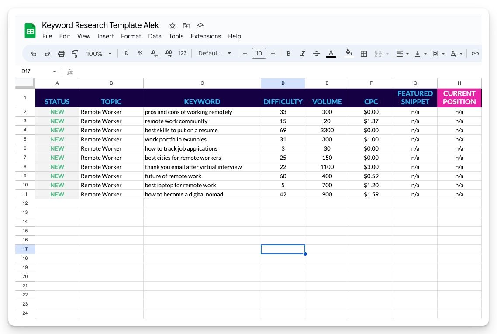The height and width of the screenshot is (334, 497).
Task: Open the 100% zoom dropdown
Action: (99, 54)
